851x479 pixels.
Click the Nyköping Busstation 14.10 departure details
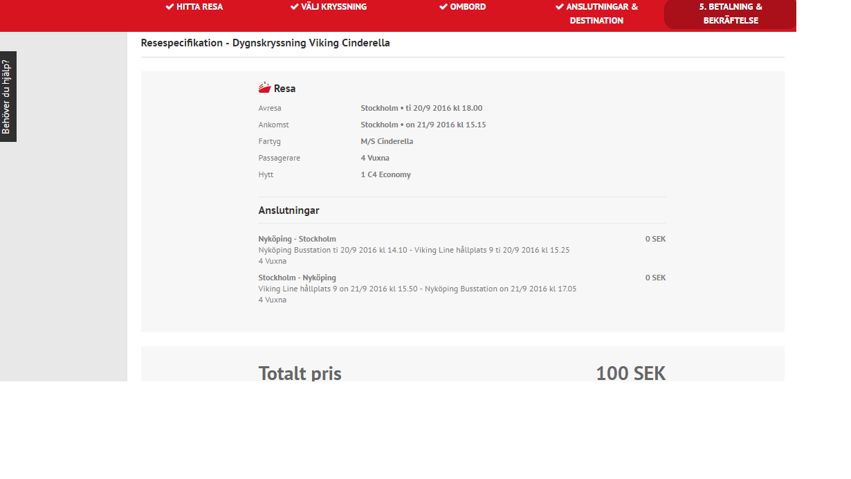point(414,250)
